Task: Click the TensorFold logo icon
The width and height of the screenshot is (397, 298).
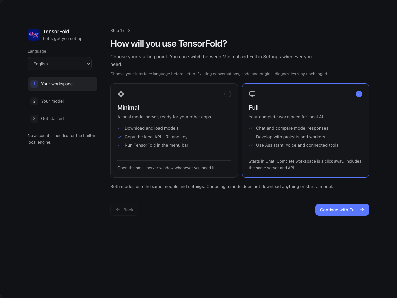Action: coord(34,35)
